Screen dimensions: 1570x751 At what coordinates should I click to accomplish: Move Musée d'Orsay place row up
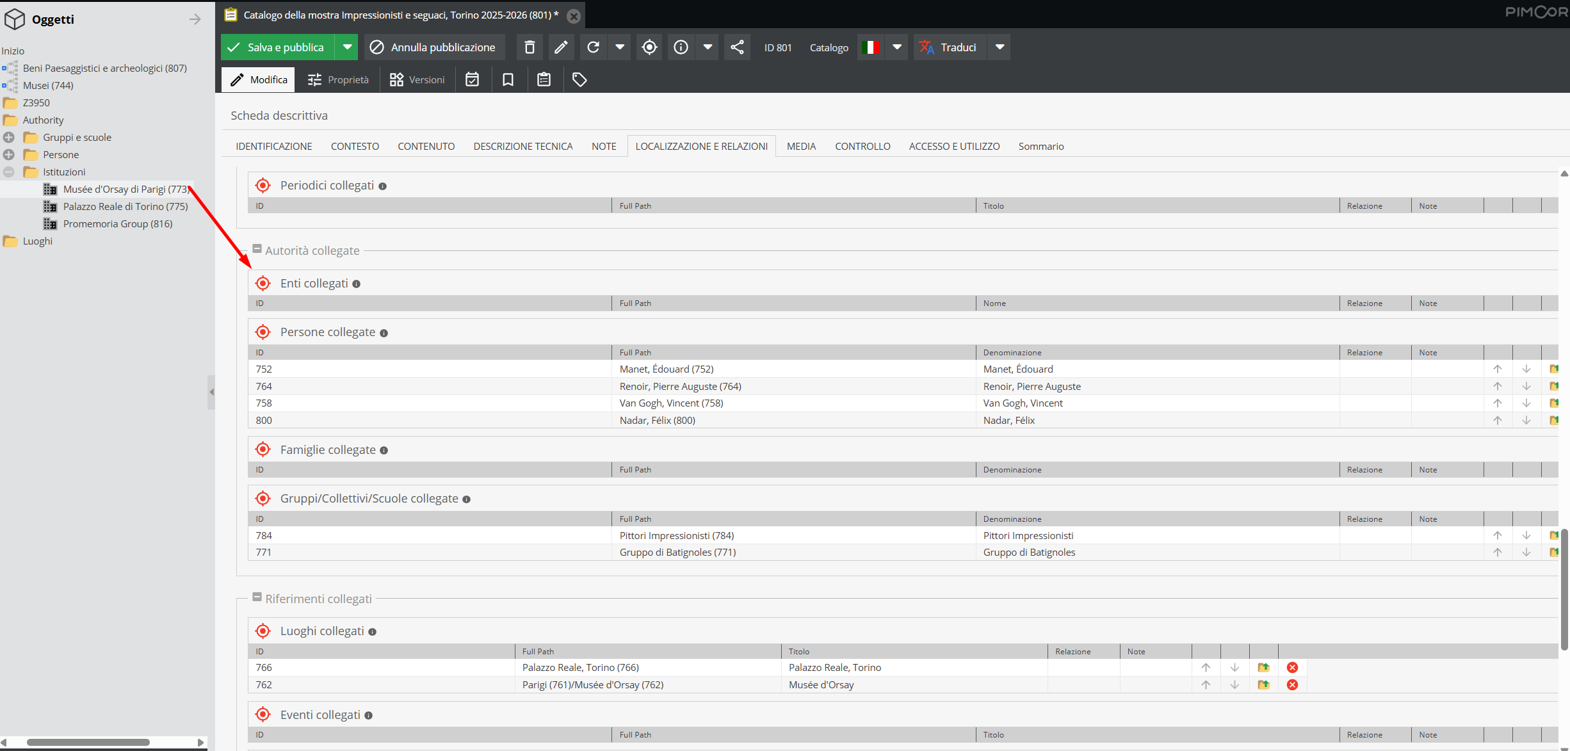(x=1206, y=685)
